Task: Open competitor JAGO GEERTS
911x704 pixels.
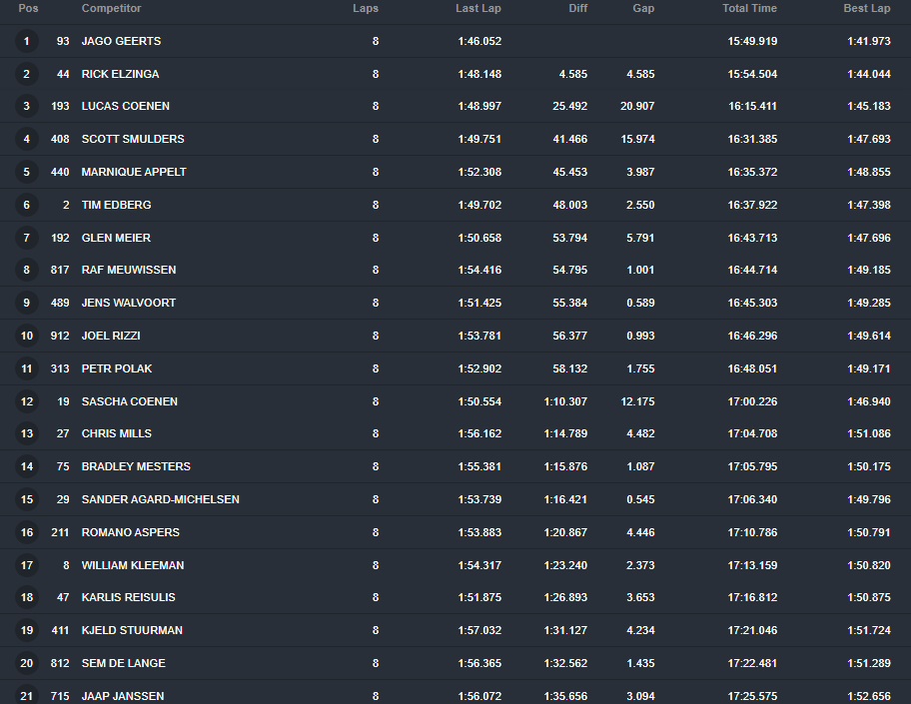Action: [121, 41]
